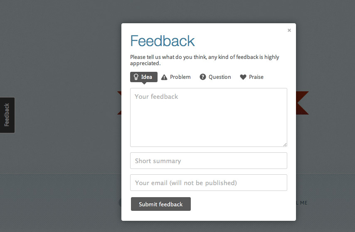Open the vertical Feedback side tab
Image resolution: width=355 pixels, height=232 pixels.
tap(7, 115)
